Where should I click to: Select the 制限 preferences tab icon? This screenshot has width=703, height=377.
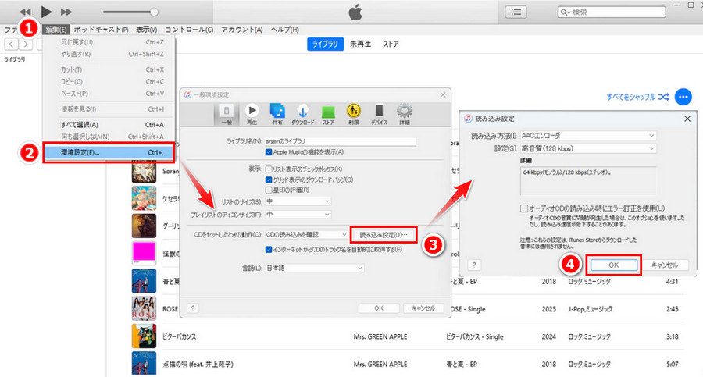pos(354,114)
